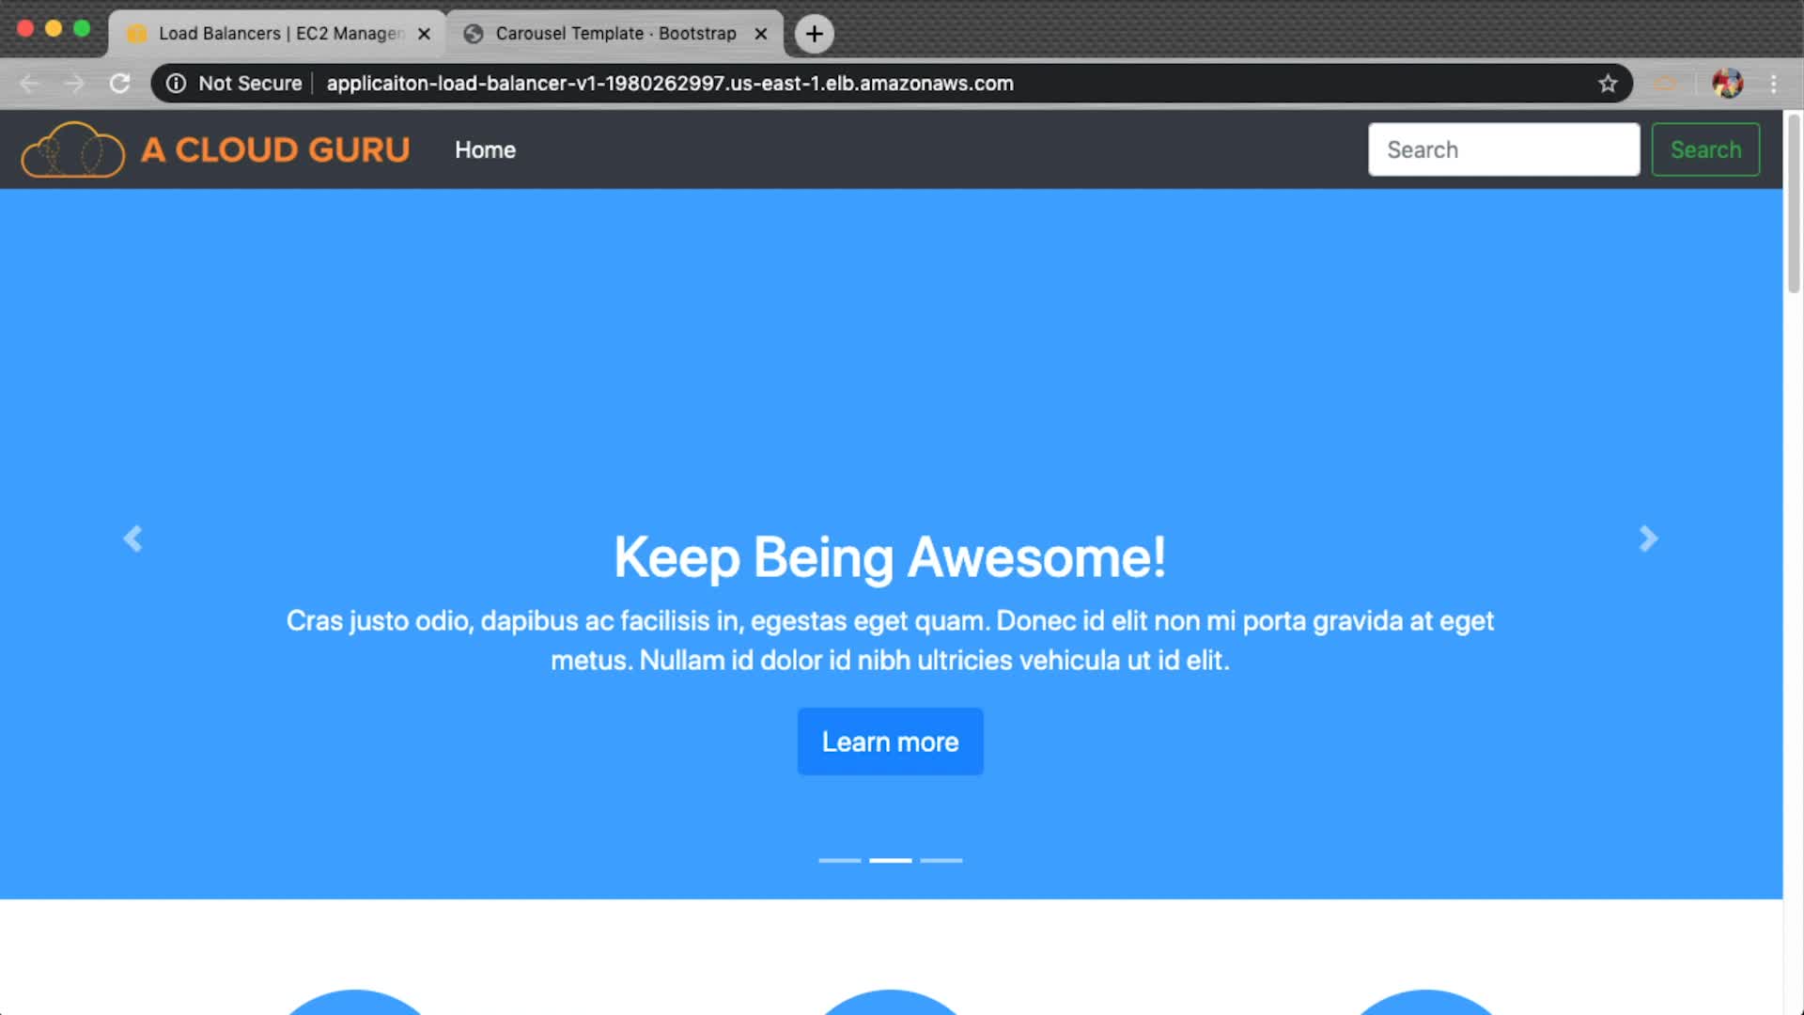The image size is (1804, 1015).
Task: Click the browser back arrow
Action: (x=29, y=84)
